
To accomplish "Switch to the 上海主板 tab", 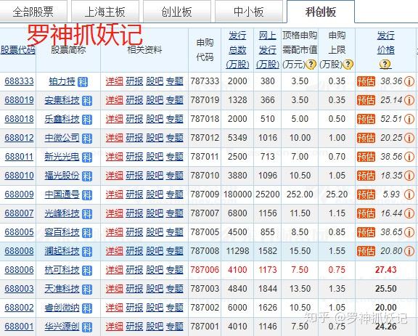I will pos(105,12).
